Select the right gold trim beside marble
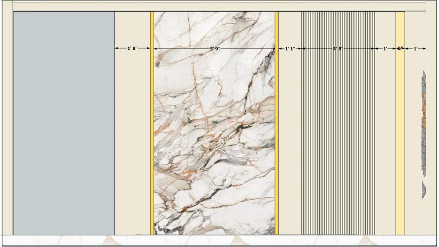Screen dimensions: 439x247 (x=276, y=137)
